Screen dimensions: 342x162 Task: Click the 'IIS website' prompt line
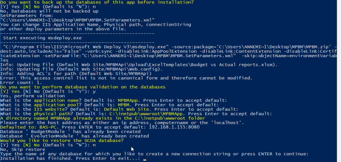click(x=120, y=109)
